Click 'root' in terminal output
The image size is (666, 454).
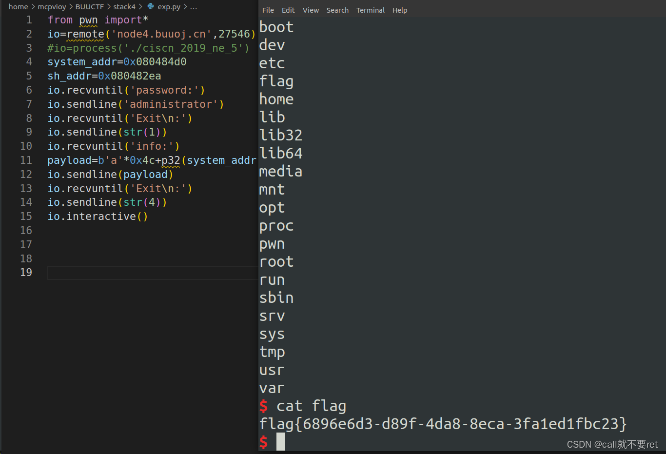tap(276, 261)
